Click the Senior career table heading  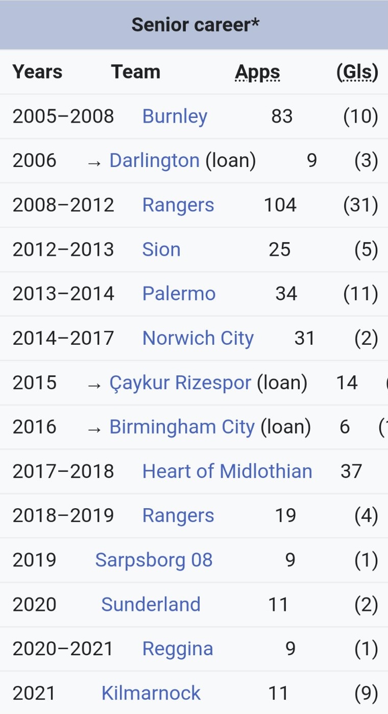click(196, 25)
